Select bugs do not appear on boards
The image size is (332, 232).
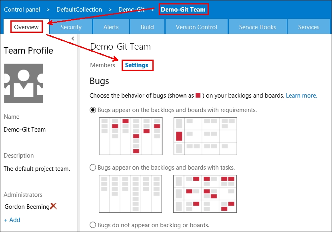(x=93, y=225)
